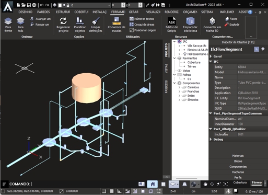Click the Print icon in quick toolbar

pyautogui.click(x=34, y=5)
